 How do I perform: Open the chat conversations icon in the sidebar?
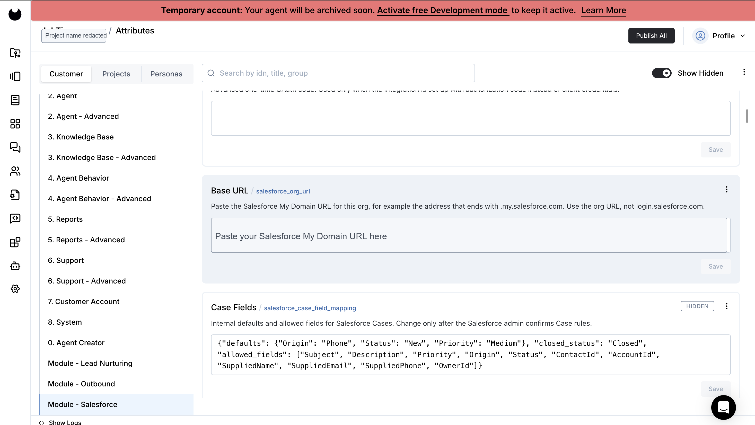pyautogui.click(x=15, y=147)
